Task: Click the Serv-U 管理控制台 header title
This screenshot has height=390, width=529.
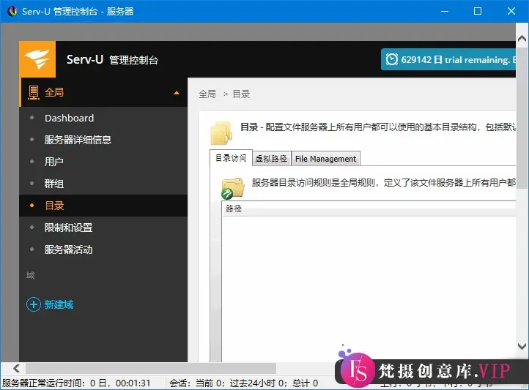Action: (112, 60)
